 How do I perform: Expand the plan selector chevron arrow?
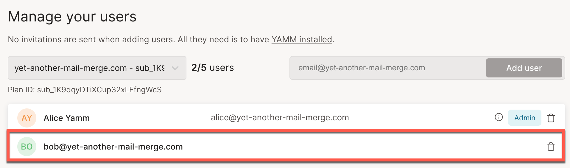[x=175, y=68]
